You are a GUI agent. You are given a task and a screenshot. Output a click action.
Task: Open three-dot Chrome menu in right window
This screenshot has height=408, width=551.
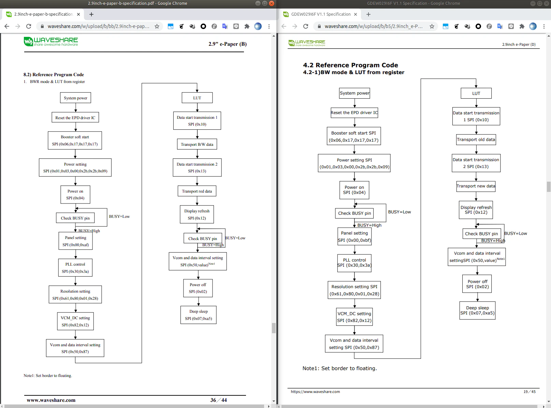544,26
